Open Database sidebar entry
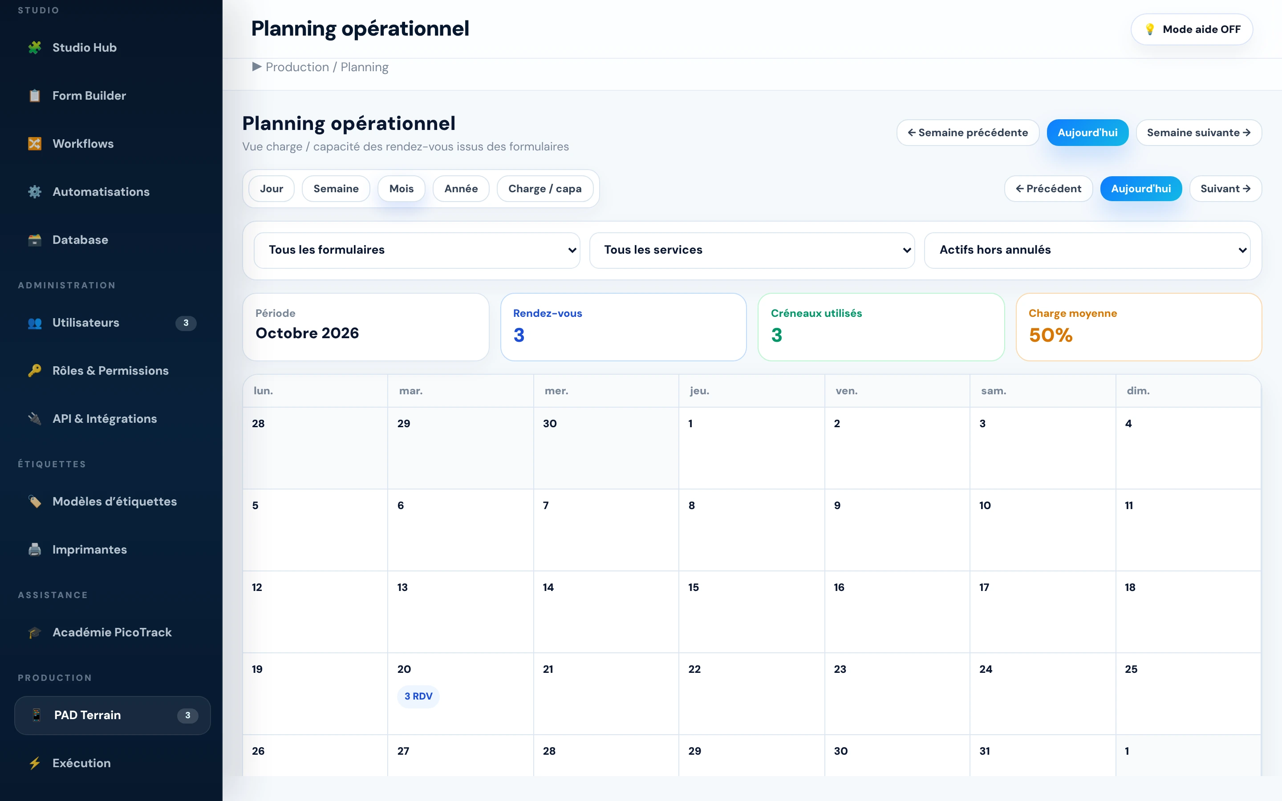 click(x=112, y=240)
